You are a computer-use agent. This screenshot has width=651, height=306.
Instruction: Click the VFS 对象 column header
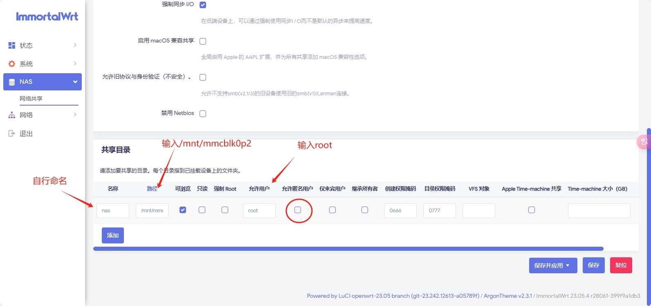coord(479,189)
